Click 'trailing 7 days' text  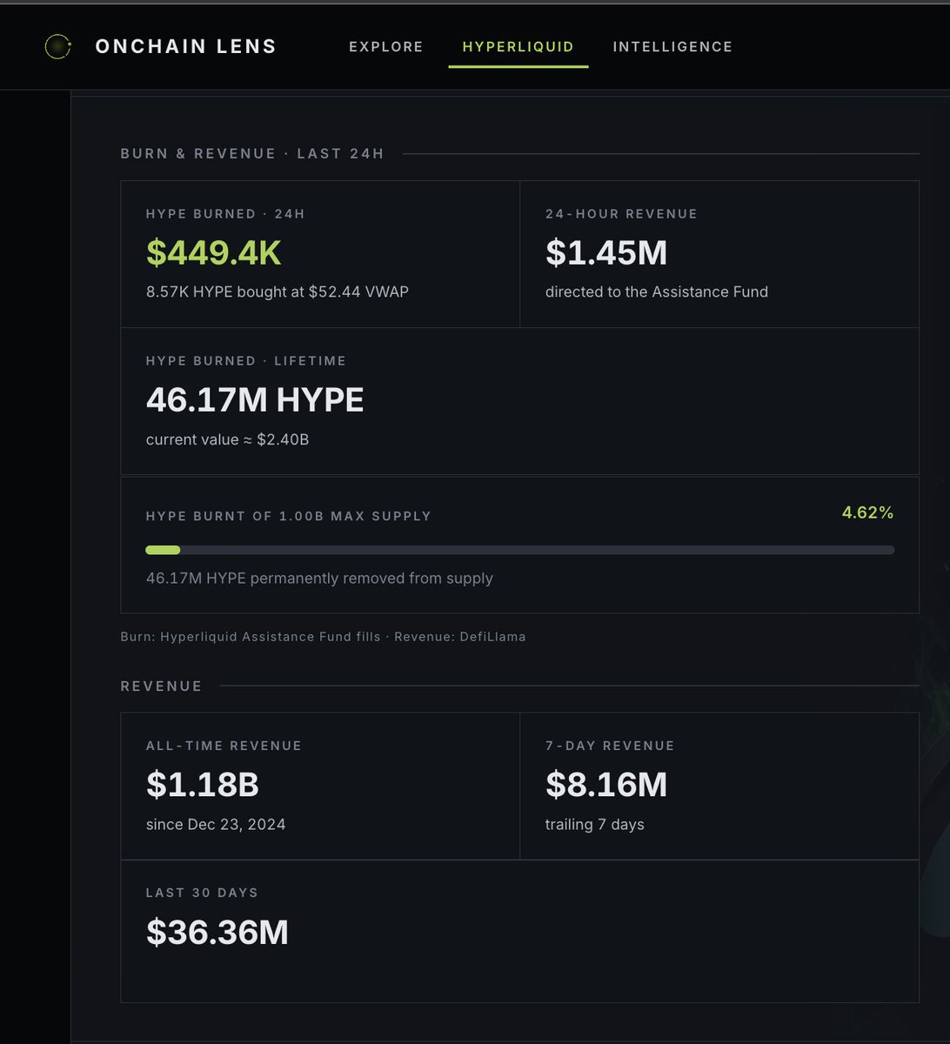[x=595, y=824]
